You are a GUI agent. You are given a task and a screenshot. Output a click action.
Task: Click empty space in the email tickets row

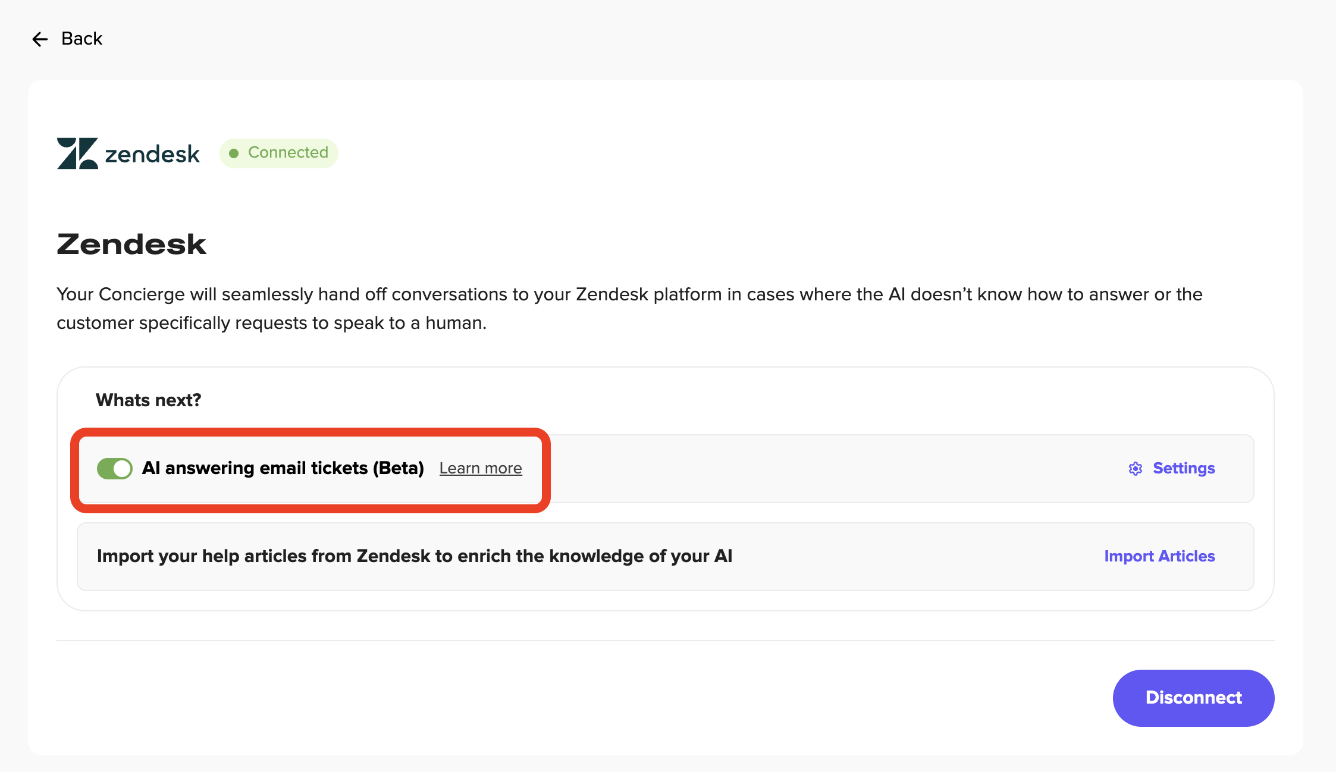(x=833, y=469)
